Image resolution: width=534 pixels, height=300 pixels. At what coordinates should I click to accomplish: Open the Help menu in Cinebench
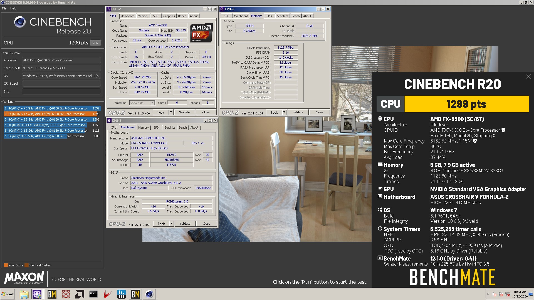pyautogui.click(x=13, y=8)
